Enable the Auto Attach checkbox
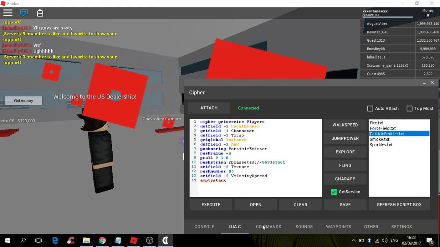Viewport: 440px width, 247px height. coord(370,109)
